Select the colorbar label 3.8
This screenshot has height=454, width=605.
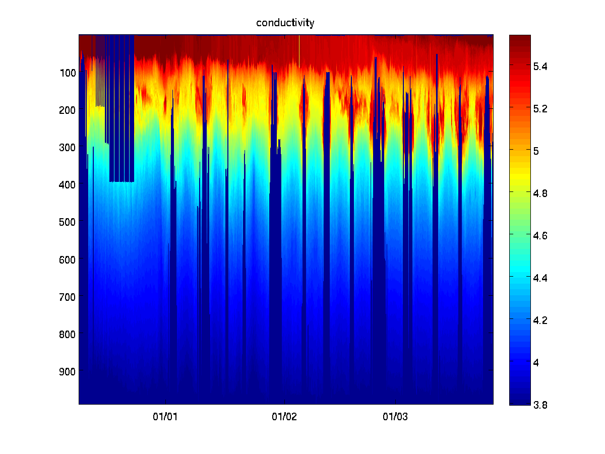click(x=541, y=404)
